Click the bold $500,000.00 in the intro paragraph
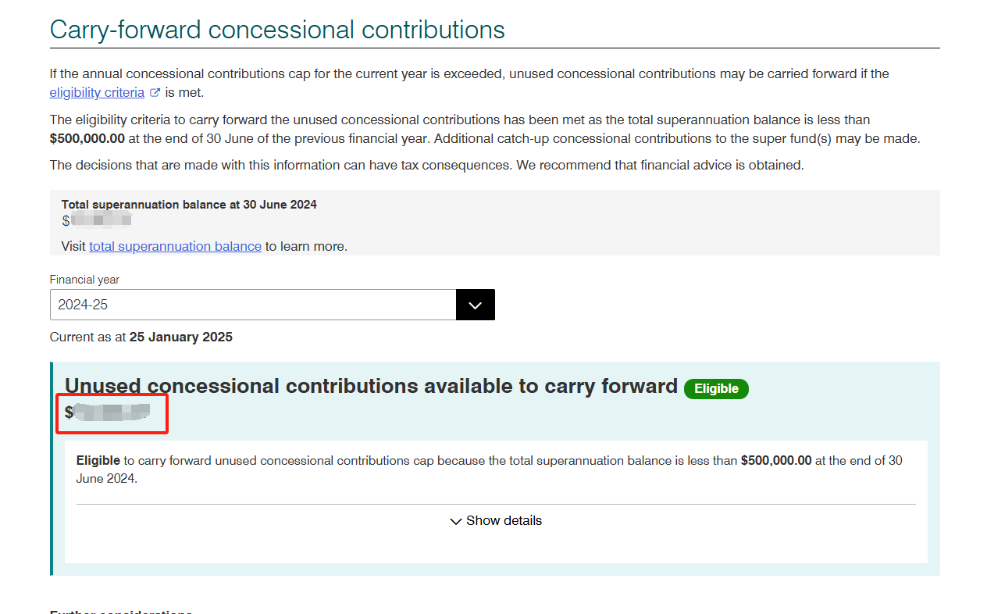This screenshot has width=987, height=614. coord(87,139)
